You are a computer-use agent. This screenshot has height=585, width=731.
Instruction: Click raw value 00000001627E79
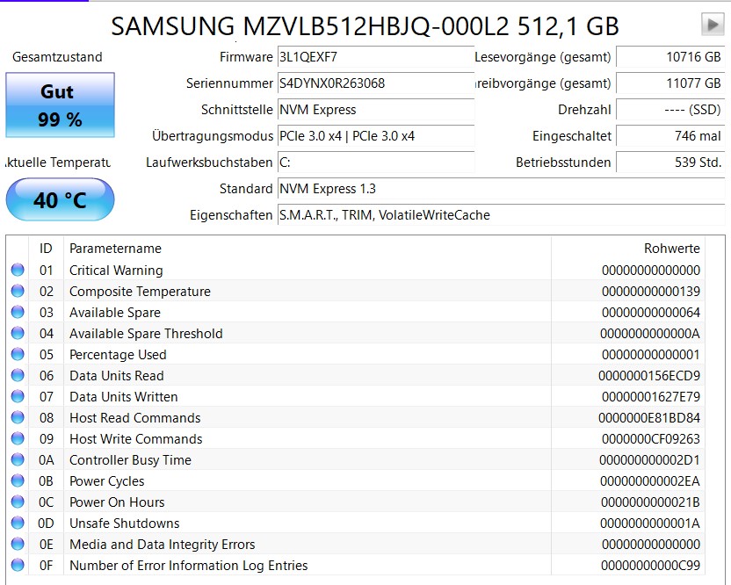tap(651, 397)
